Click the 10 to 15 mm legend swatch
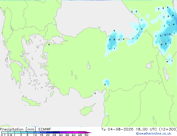 coord(37,132)
